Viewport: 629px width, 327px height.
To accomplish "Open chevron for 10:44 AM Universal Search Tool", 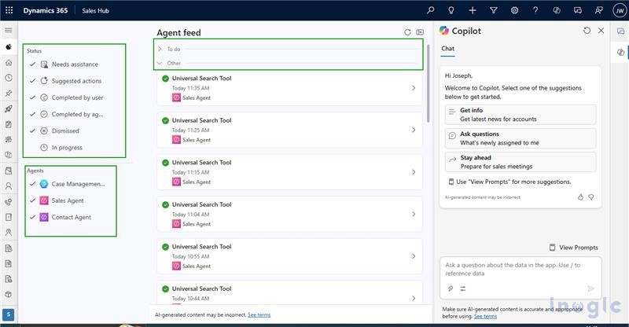I will (414, 298).
